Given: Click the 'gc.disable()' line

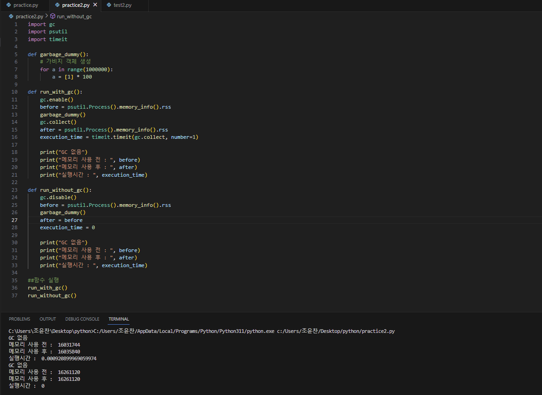Looking at the screenshot, I should click(58, 197).
